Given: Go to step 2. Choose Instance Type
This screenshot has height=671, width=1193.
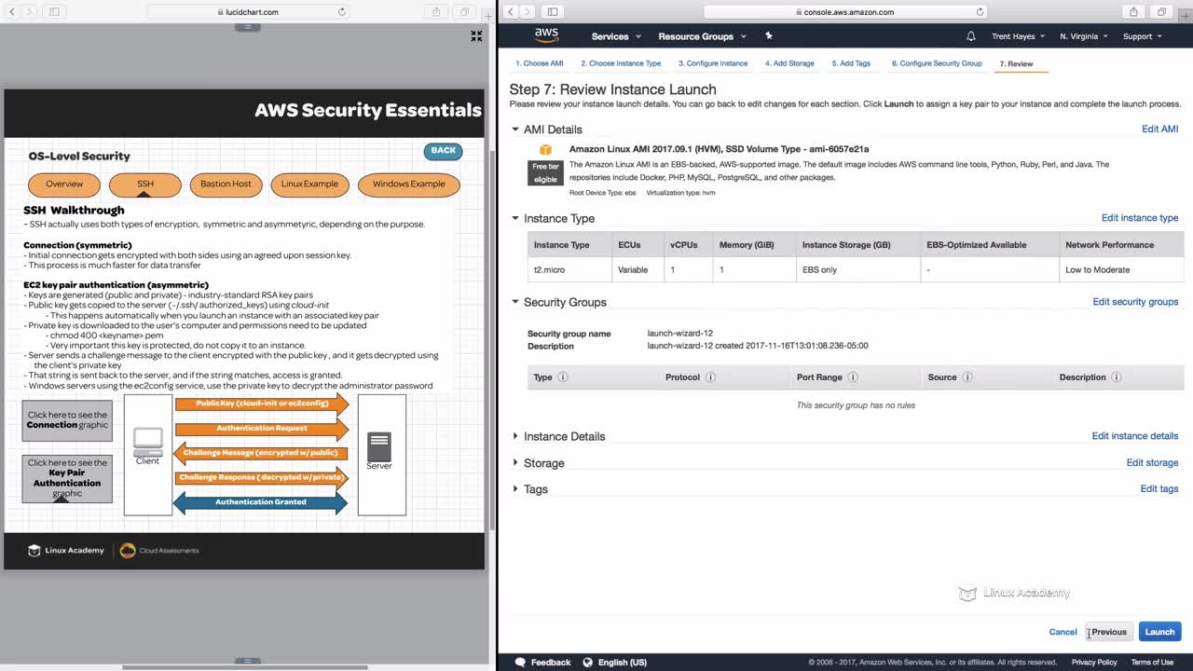Looking at the screenshot, I should [x=621, y=63].
